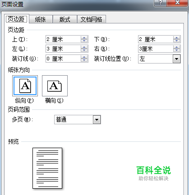Viewport: 189px width, 195px height.
Task: Select the 纵向 portrait orientation icon
Action: pyautogui.click(x=25, y=86)
